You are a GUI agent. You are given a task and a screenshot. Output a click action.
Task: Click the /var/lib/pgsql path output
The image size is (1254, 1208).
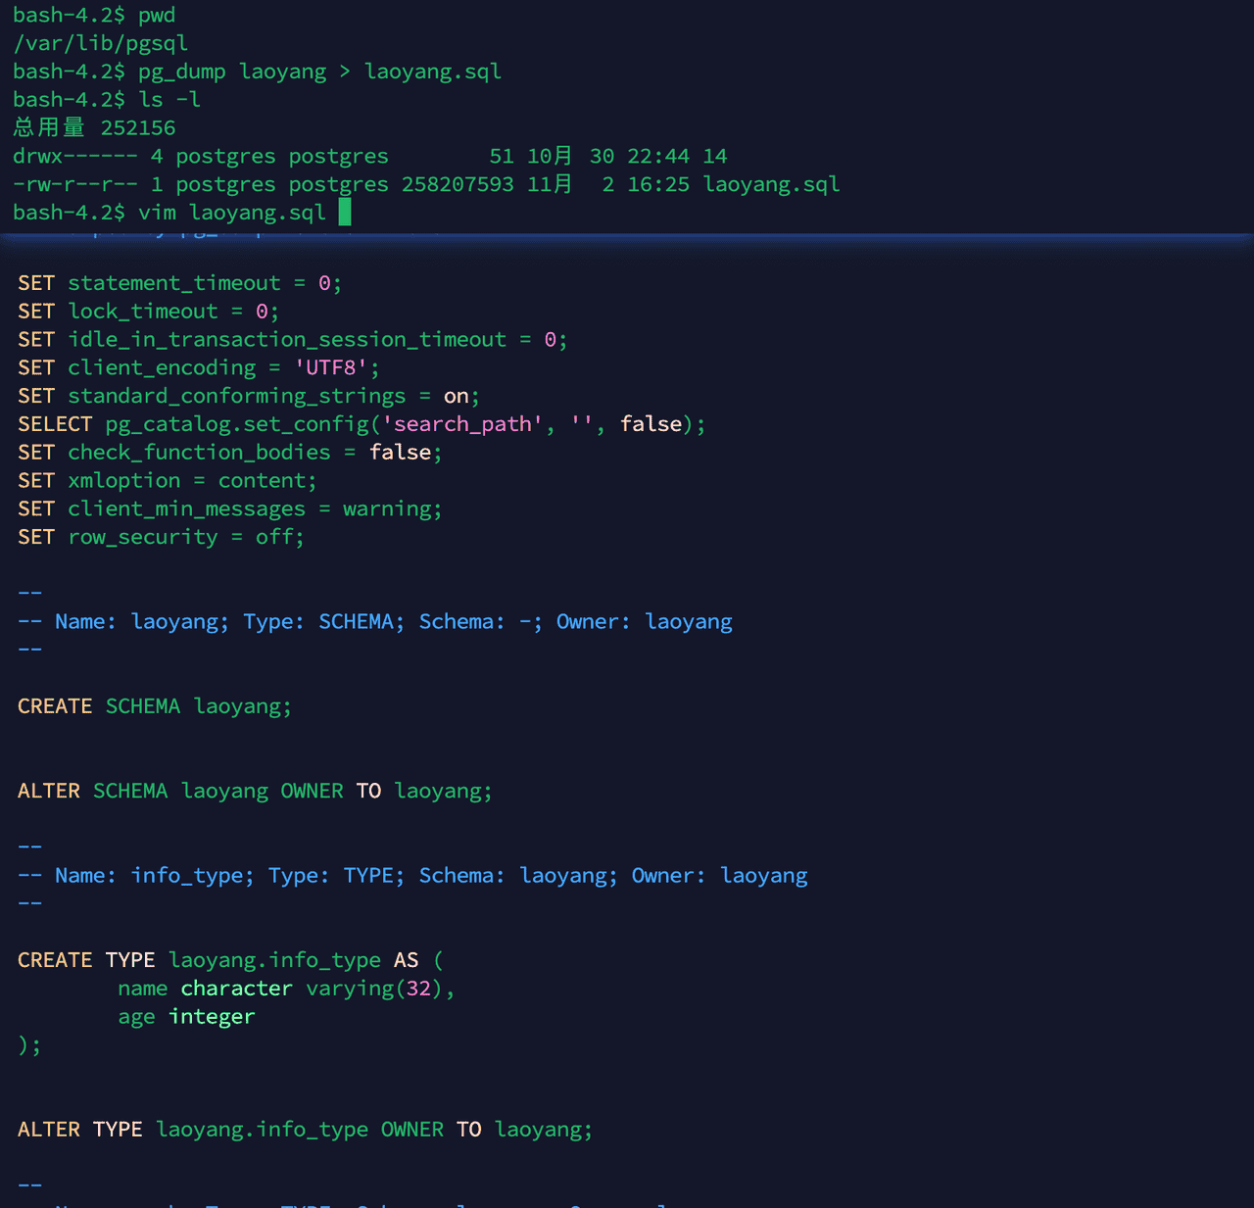click(99, 43)
